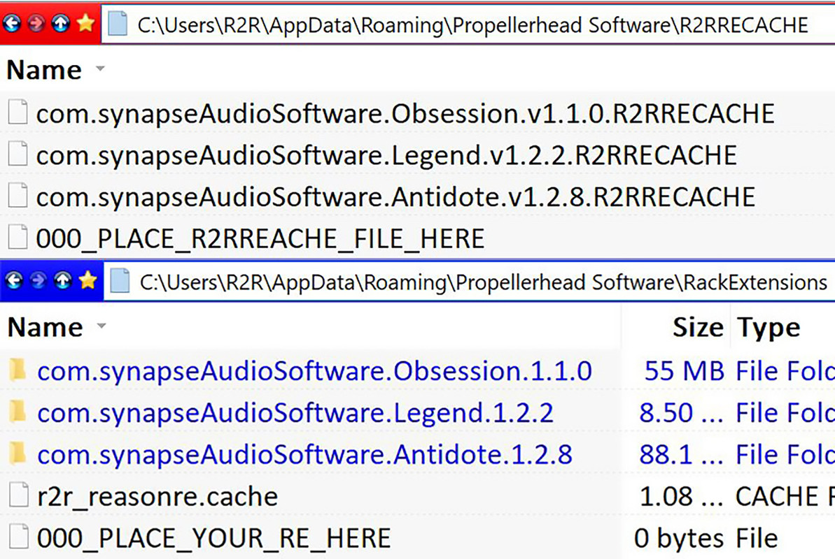The height and width of the screenshot is (559, 835).
Task: Click file icon of Antidote.v1.2.8.R2RRECACHE
Action: point(18,195)
